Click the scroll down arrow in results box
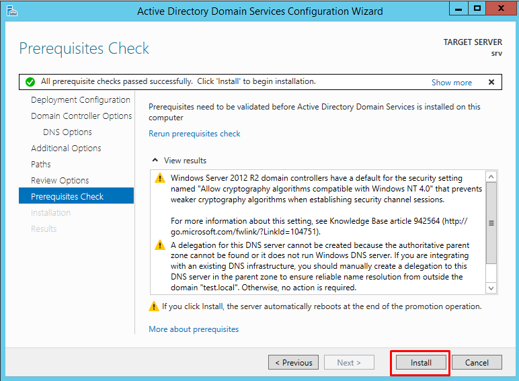The width and height of the screenshot is (519, 381). click(491, 288)
